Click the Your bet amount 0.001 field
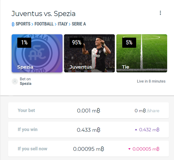 click(89, 111)
